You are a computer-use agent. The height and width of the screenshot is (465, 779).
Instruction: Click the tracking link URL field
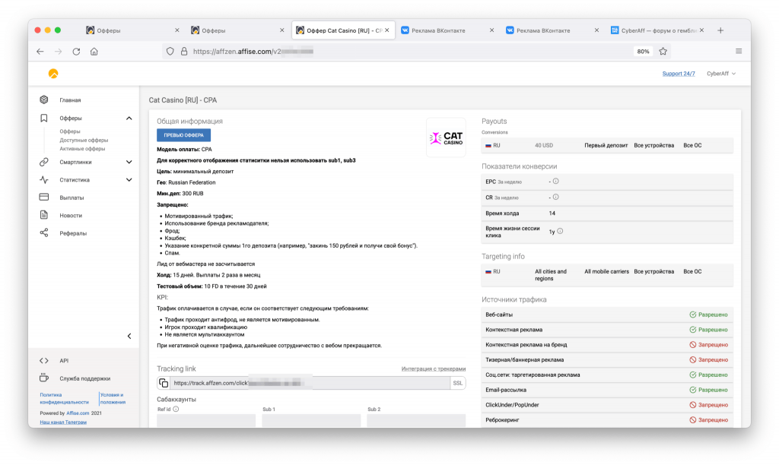click(x=310, y=383)
